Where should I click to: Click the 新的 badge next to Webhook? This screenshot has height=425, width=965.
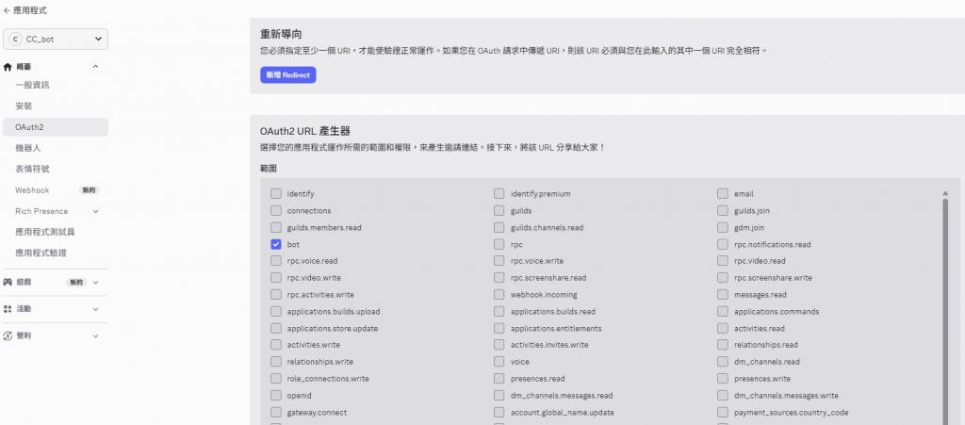click(89, 190)
